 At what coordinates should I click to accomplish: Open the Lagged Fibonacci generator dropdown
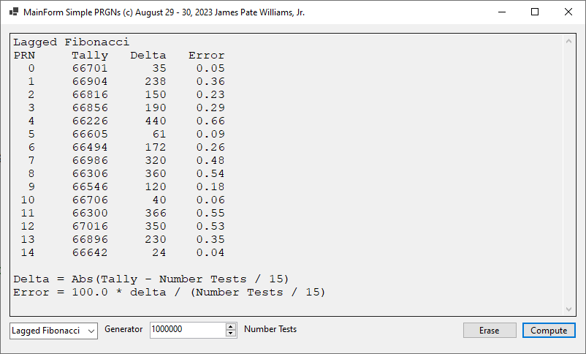(x=53, y=331)
